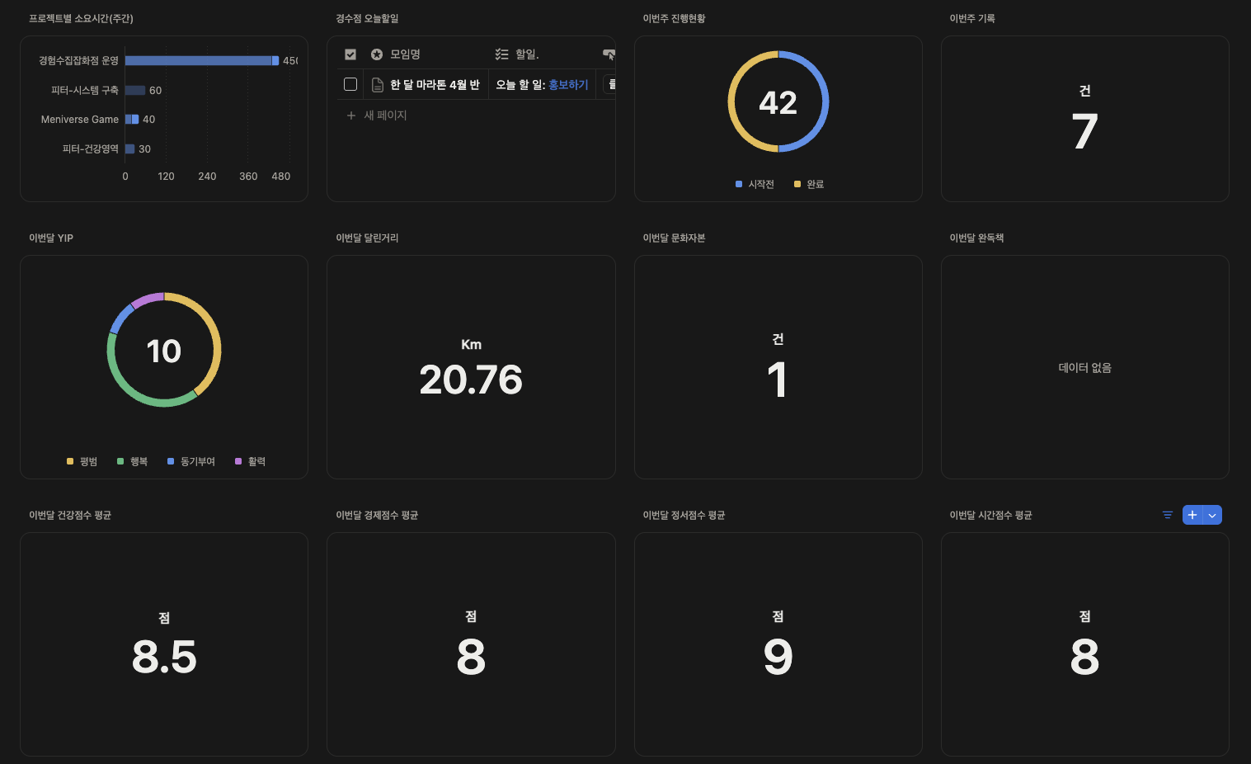Image resolution: width=1251 pixels, height=764 pixels.
Task: Open the 한 달 마라톤 4월 반 page title
Action: pyautogui.click(x=435, y=85)
